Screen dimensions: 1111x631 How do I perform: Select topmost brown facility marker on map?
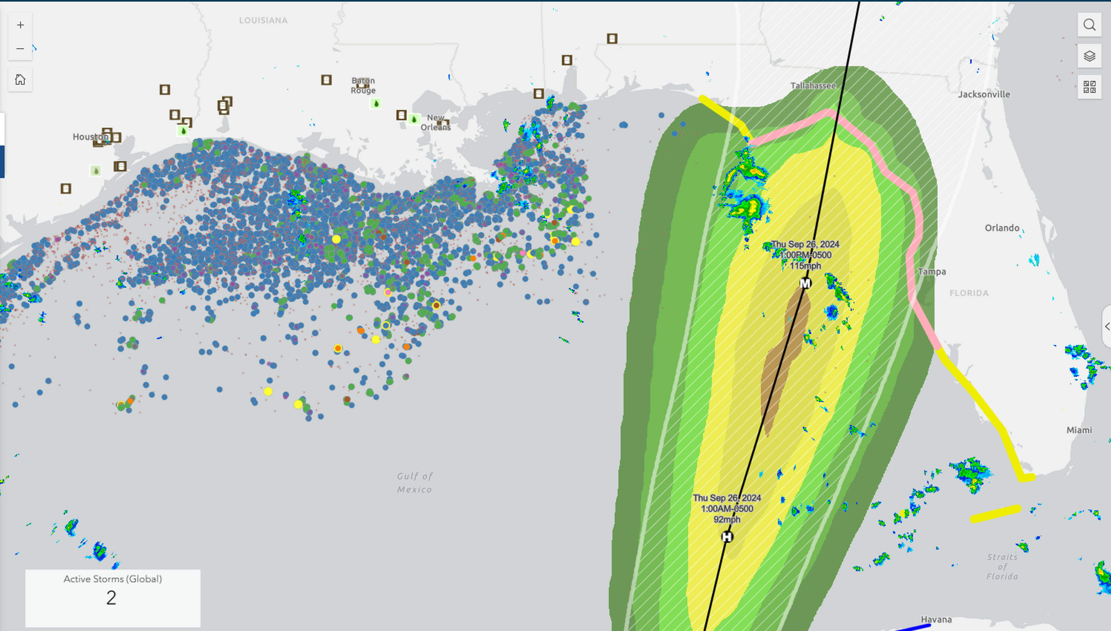pos(612,38)
